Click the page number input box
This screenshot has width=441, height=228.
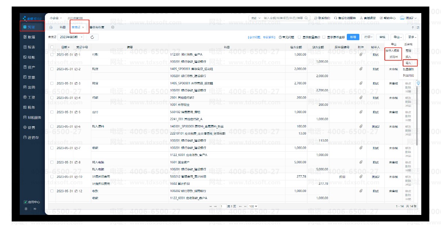[223, 206]
